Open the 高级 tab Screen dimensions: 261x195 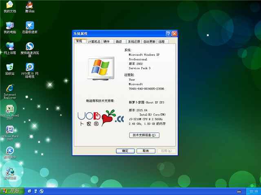120,41
